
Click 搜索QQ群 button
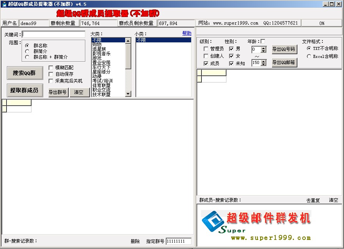pyautogui.click(x=25, y=73)
